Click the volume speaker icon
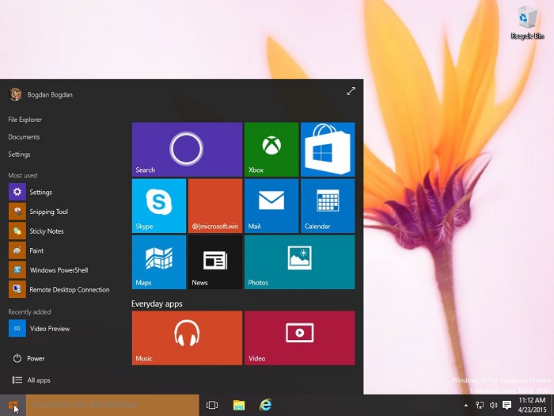 (x=493, y=405)
